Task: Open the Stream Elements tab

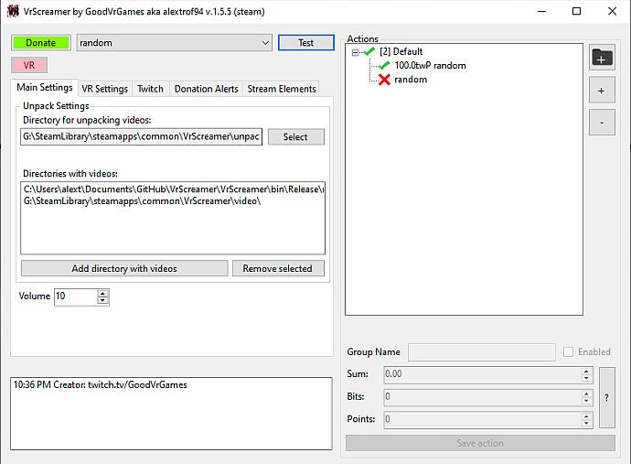Action: point(282,89)
